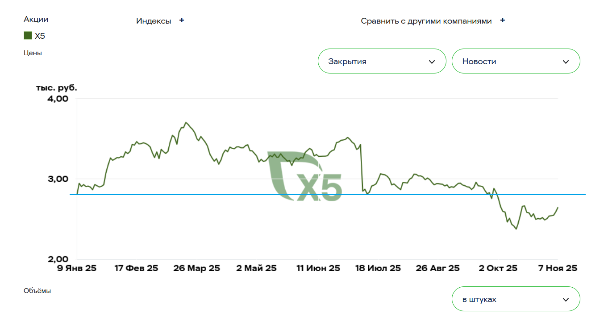
Task: Select the 26 Мар 25 axis date
Action: pos(197,268)
